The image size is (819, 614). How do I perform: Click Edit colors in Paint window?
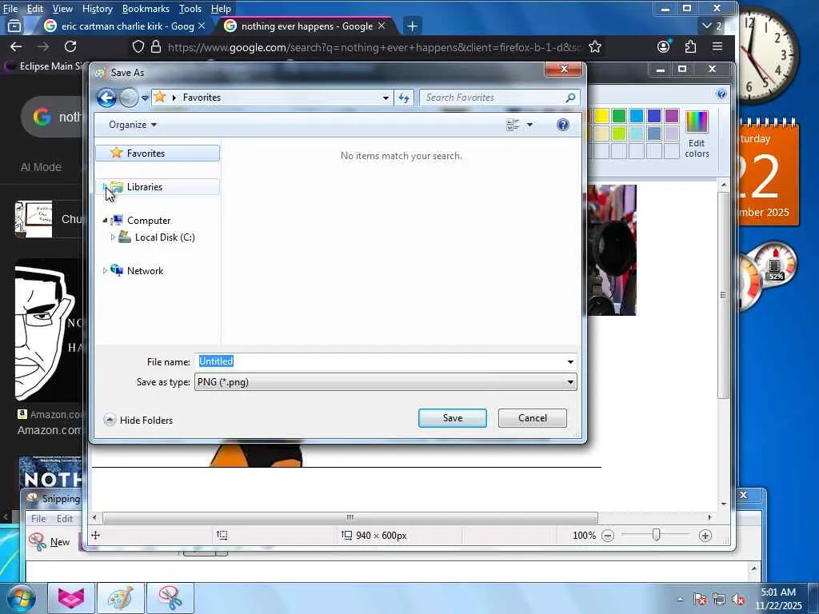coord(697,134)
